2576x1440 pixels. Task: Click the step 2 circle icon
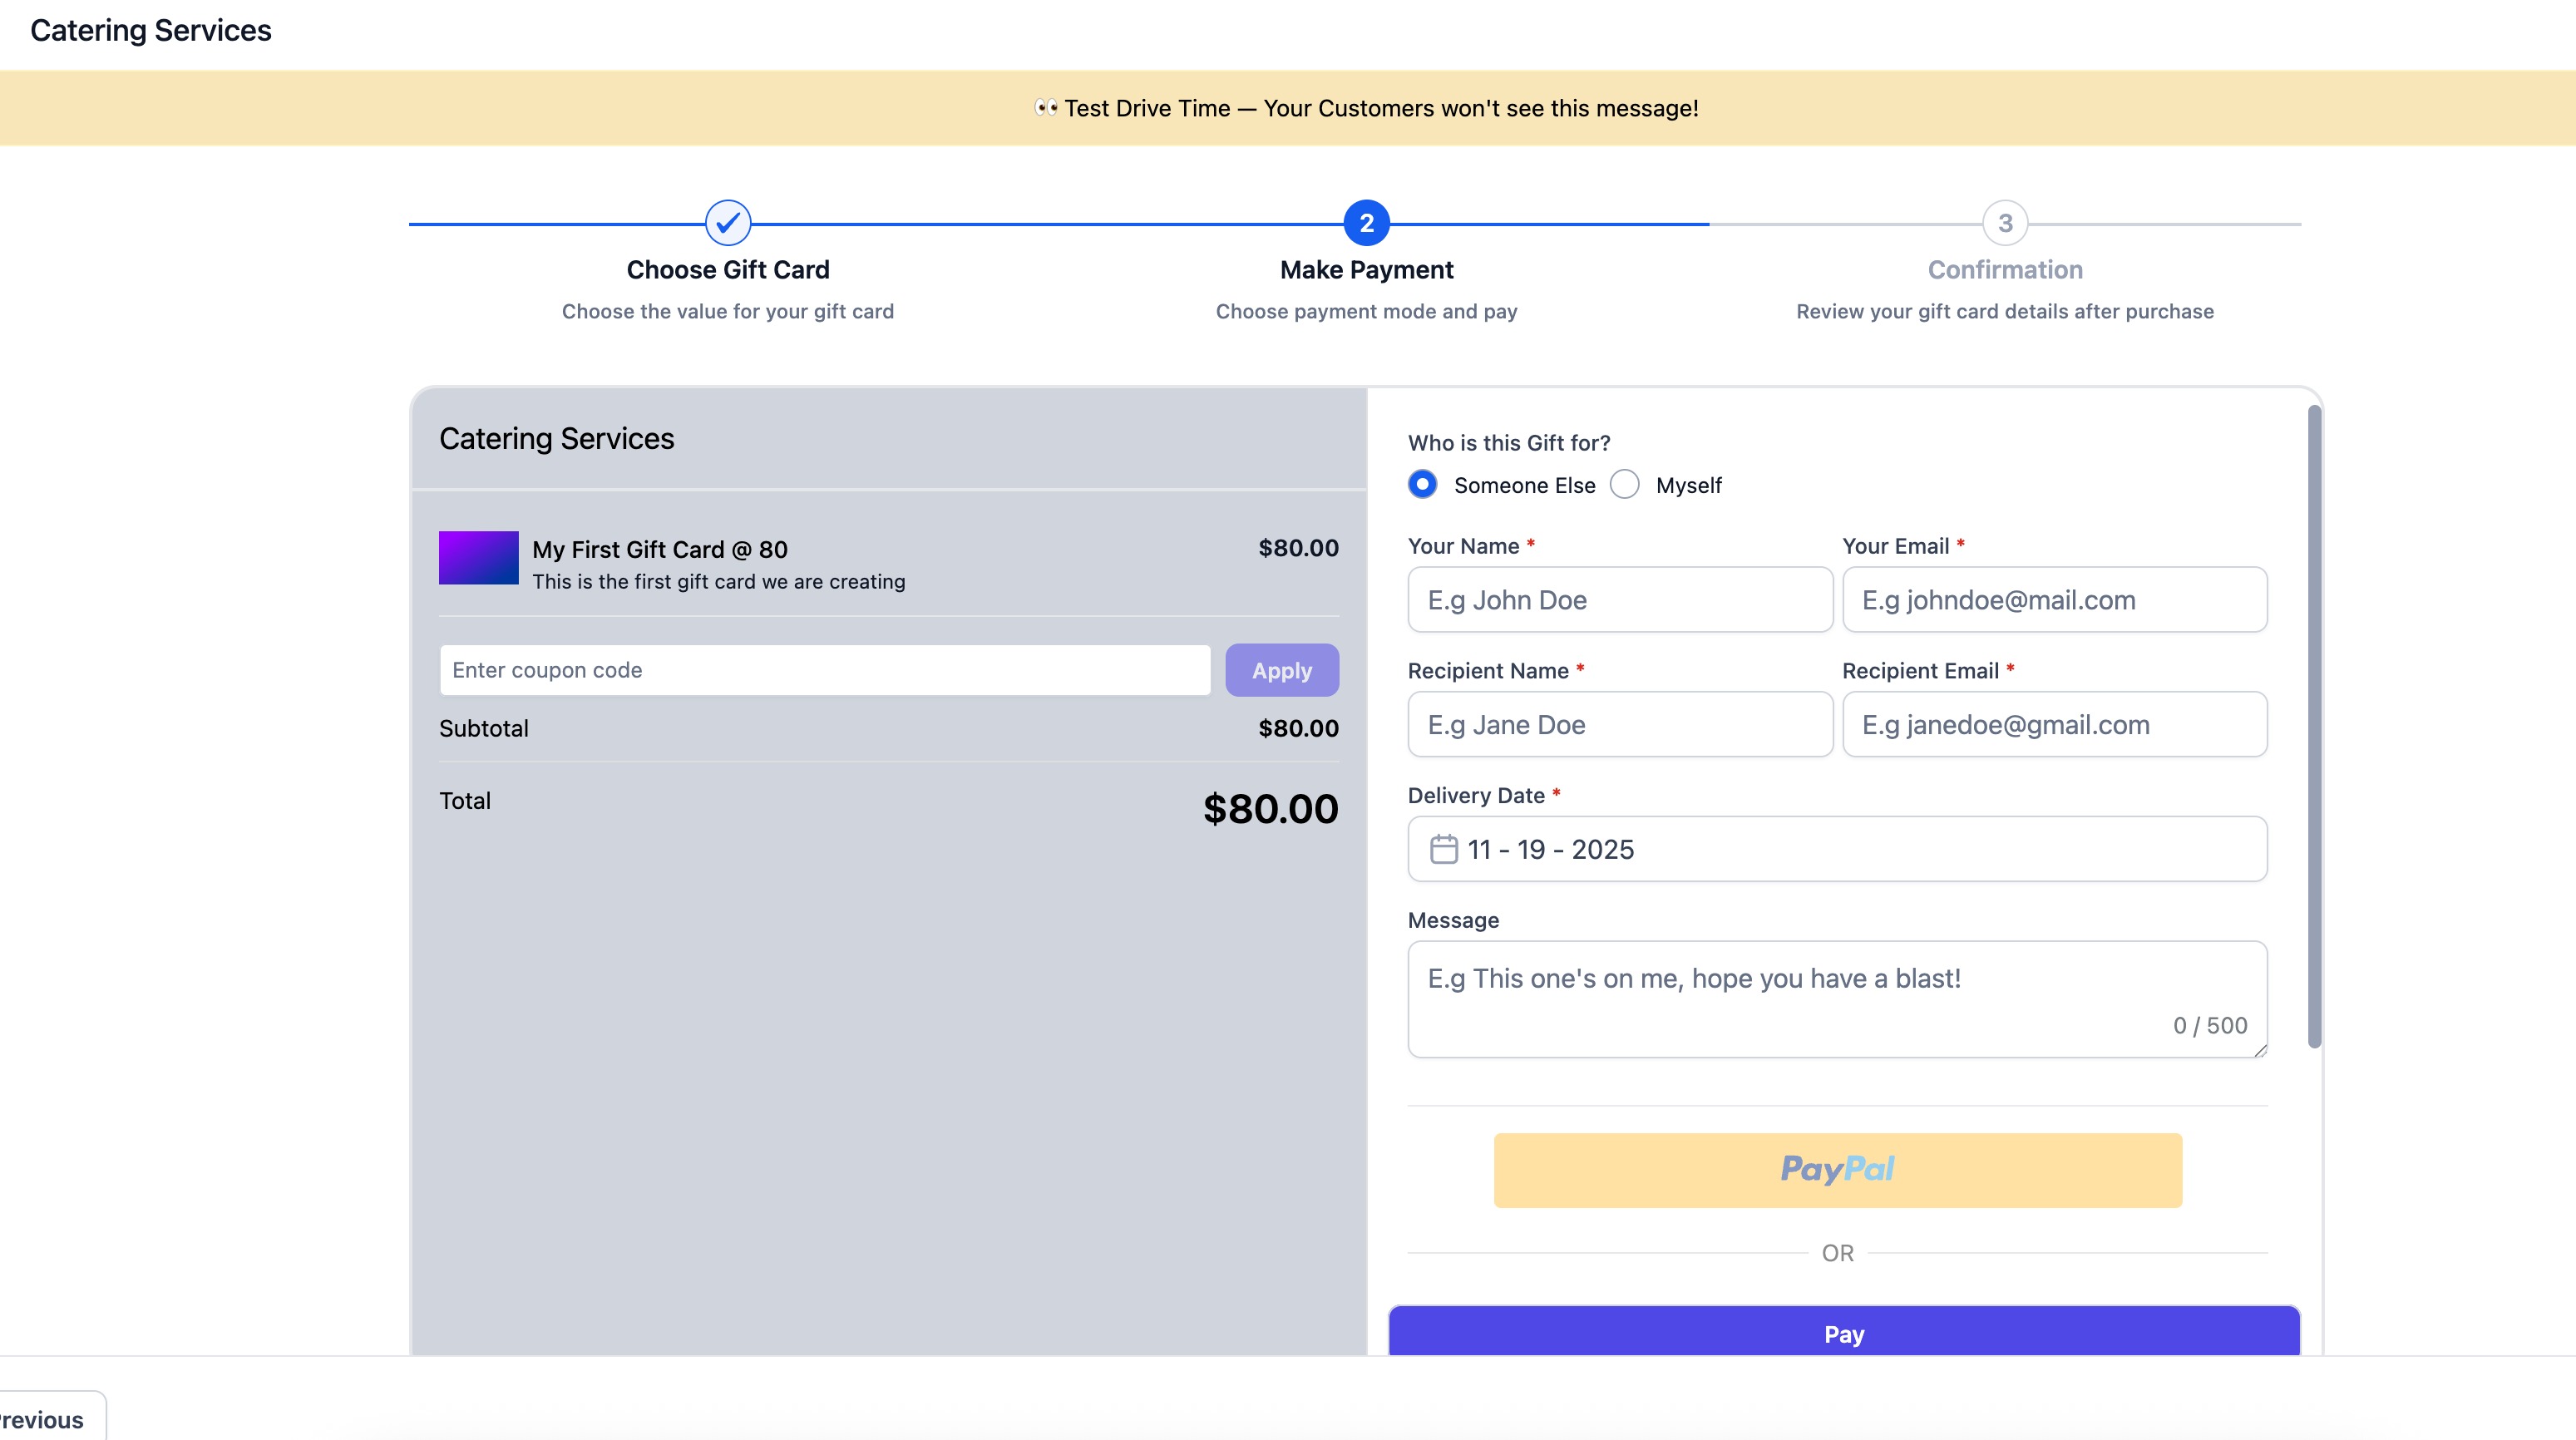1366,223
